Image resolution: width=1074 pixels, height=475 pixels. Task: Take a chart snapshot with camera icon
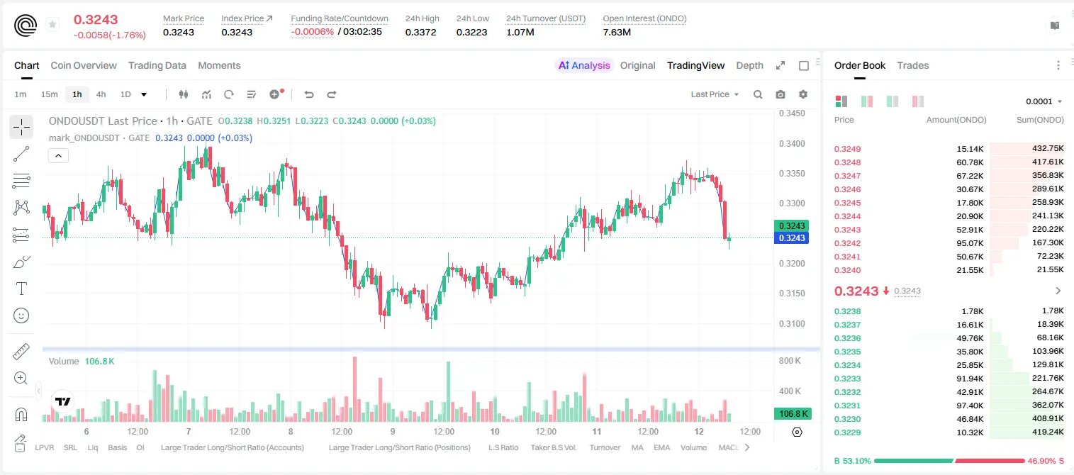[x=781, y=94]
